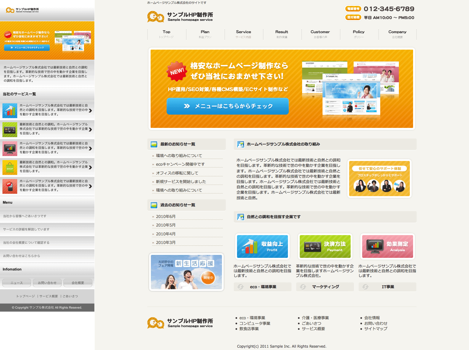
Task: Open the Plan navigation tab
Action: click(x=205, y=34)
